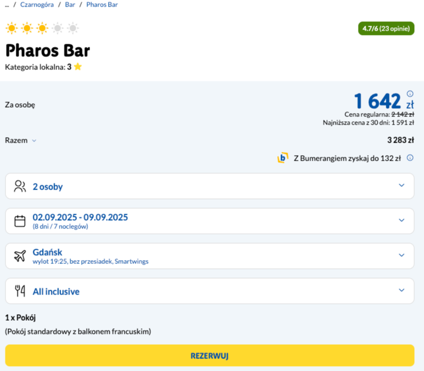
Task: Click the 'Za osobę' label
Action: click(20, 105)
